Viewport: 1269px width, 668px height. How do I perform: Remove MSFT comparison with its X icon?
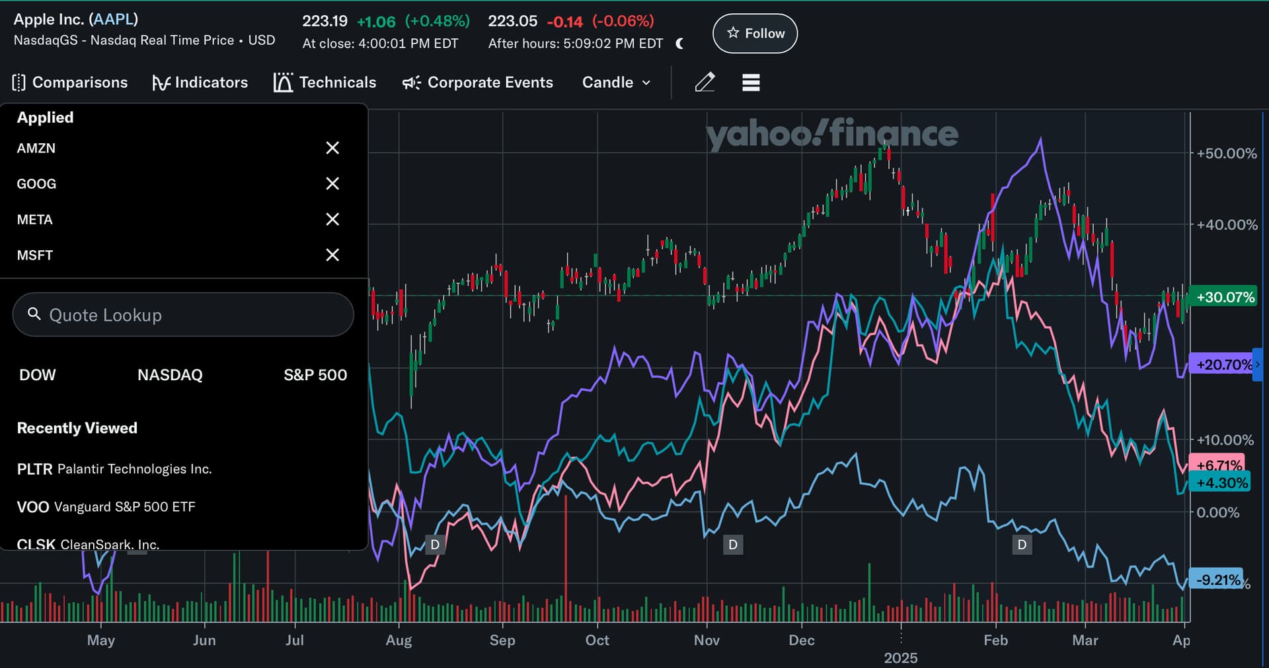332,255
